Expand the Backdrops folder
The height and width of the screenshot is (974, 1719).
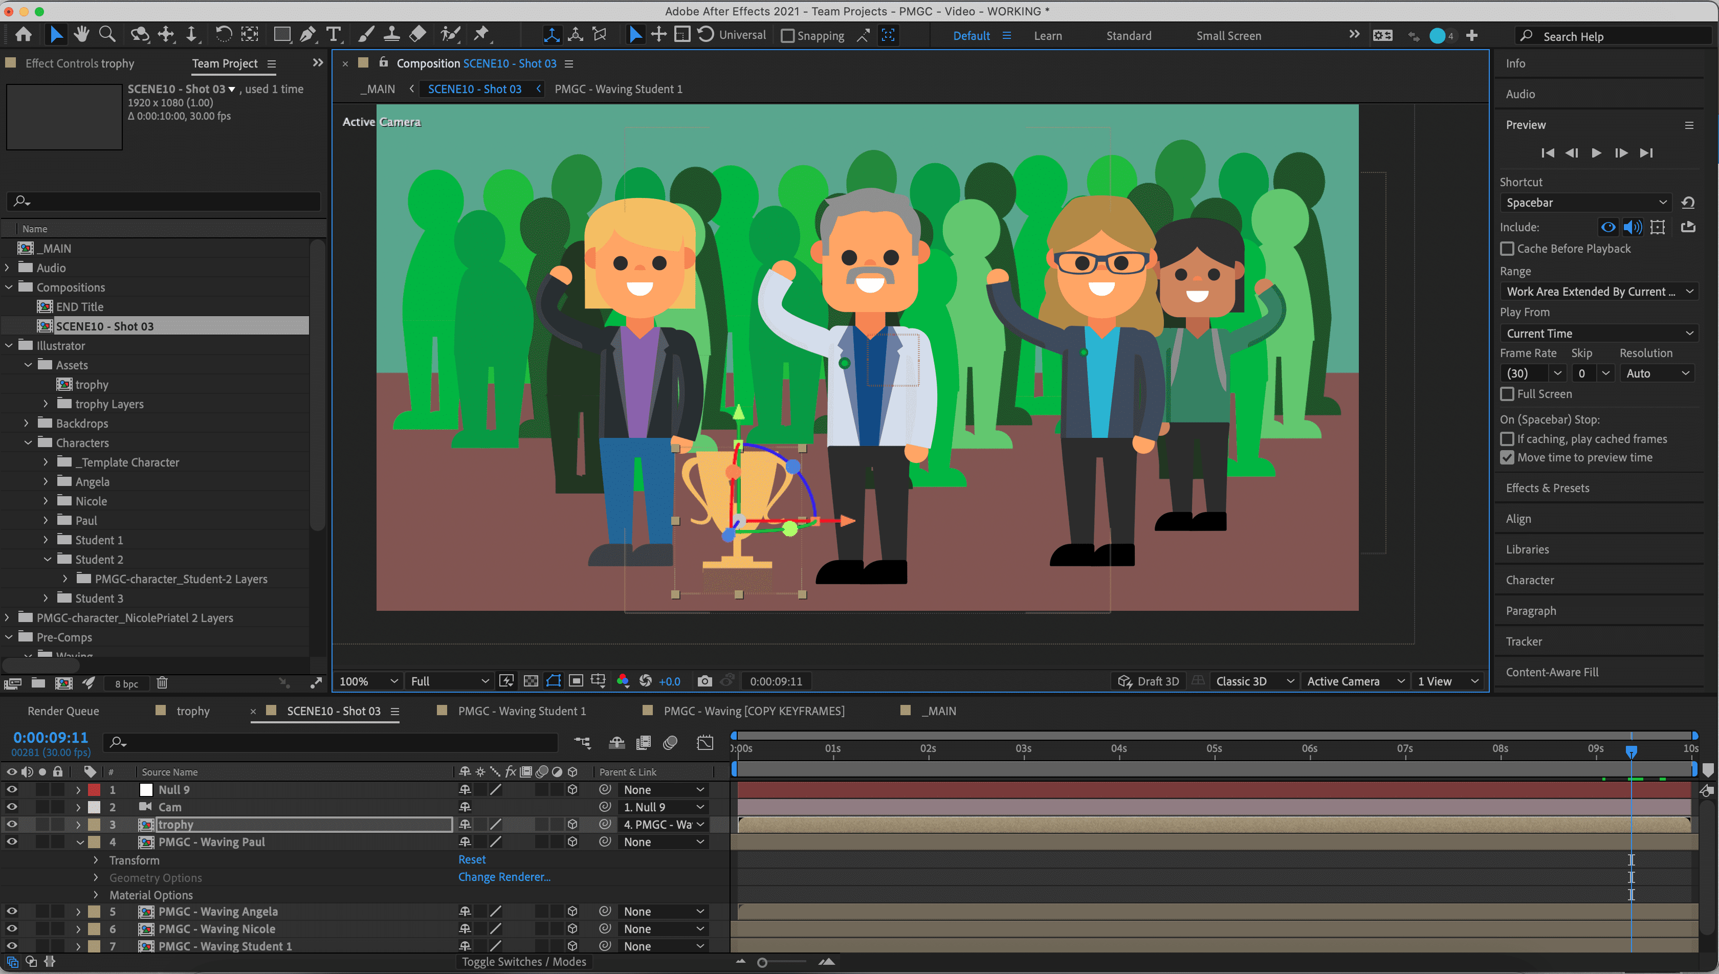pyautogui.click(x=26, y=424)
